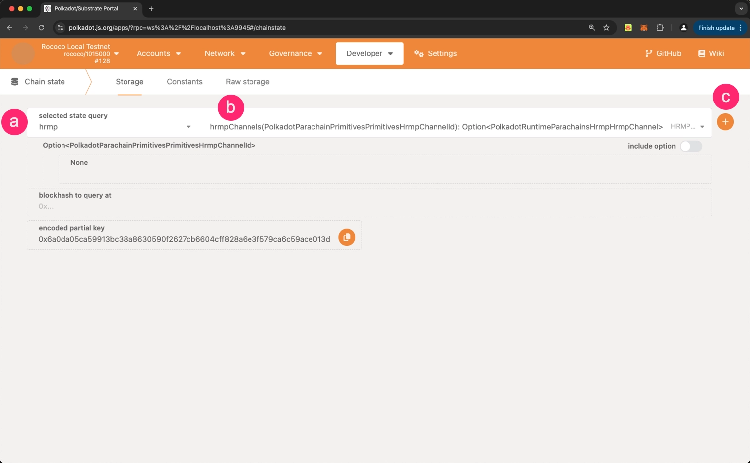Screen dimensions: 750x463
Task: Click the blockhash to query at field
Action: 369,206
